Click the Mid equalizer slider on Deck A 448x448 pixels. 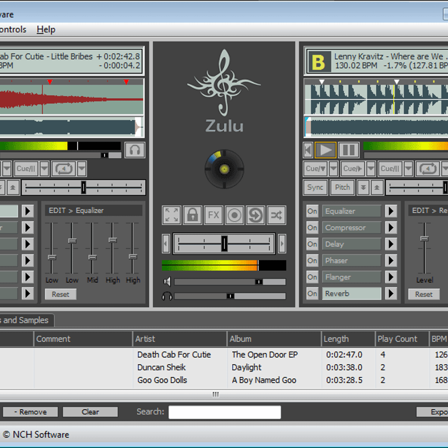(x=92, y=257)
